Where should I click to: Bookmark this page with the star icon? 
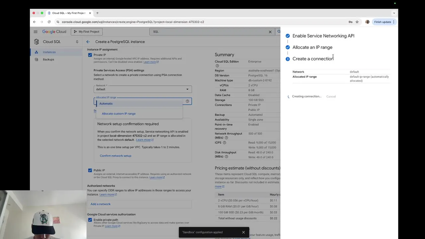point(357,22)
